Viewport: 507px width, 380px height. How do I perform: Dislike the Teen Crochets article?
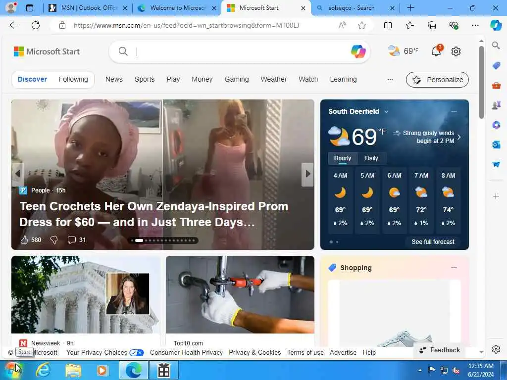[54, 240]
